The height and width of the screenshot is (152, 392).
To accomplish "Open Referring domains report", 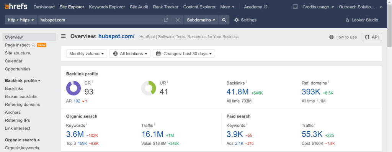I will (22, 105).
